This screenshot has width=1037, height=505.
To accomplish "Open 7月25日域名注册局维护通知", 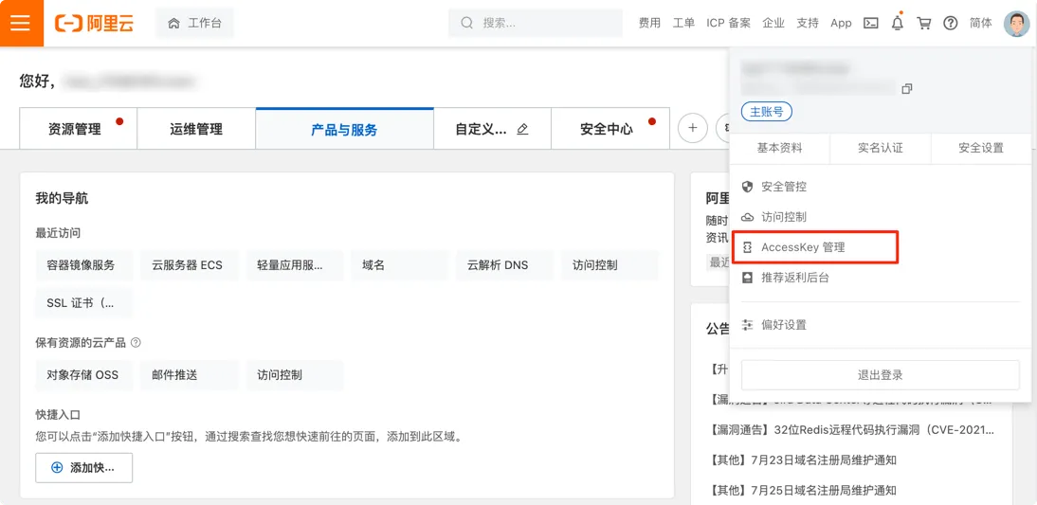I will [803, 491].
